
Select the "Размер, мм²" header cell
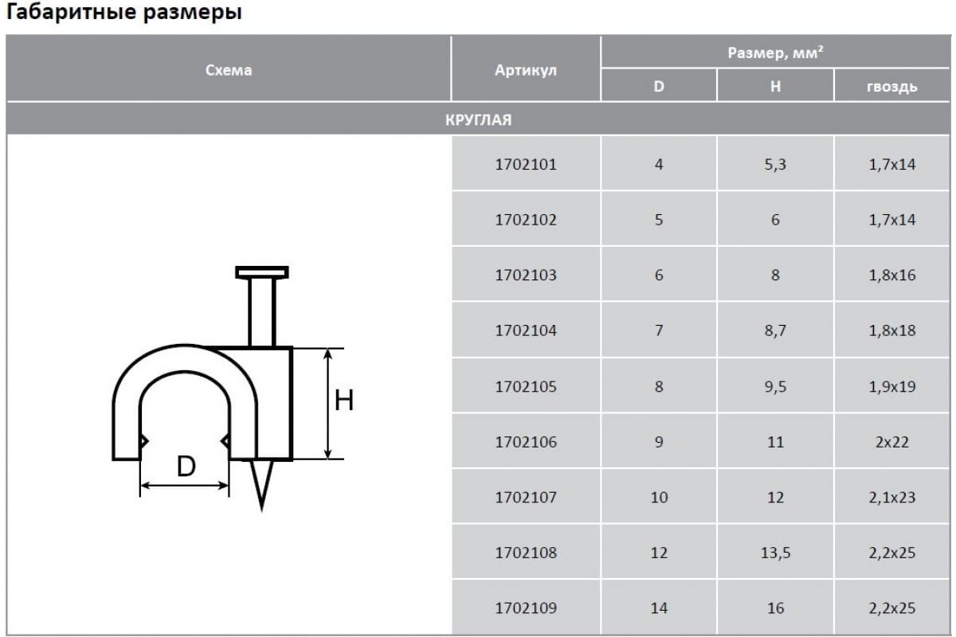[775, 53]
